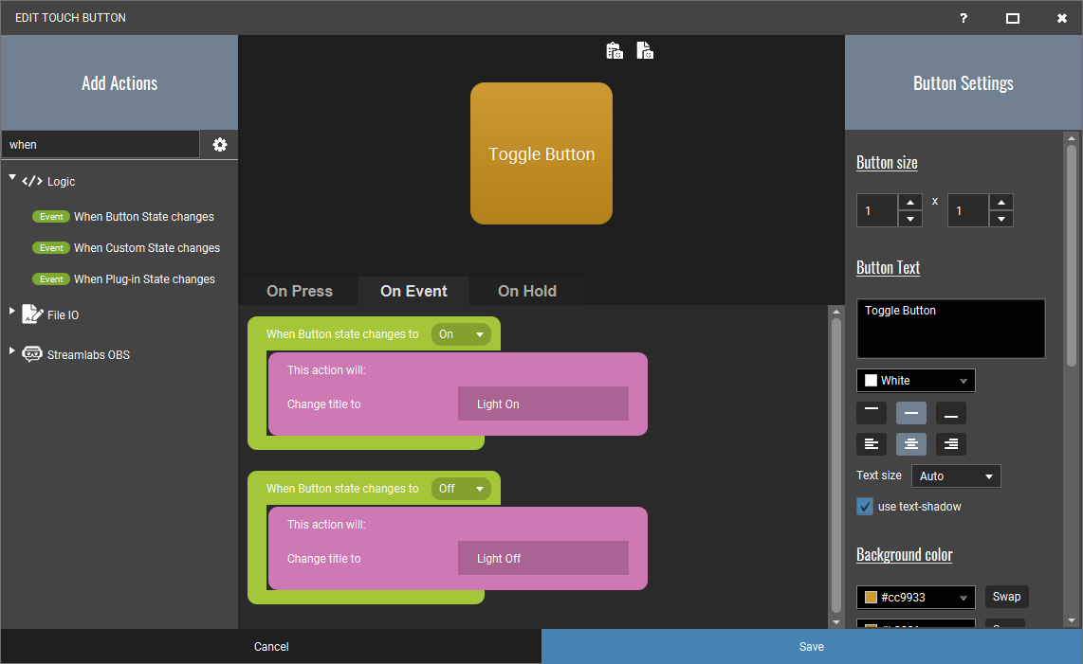
Task: Select top vertical text alignment icon
Action: coord(871,413)
